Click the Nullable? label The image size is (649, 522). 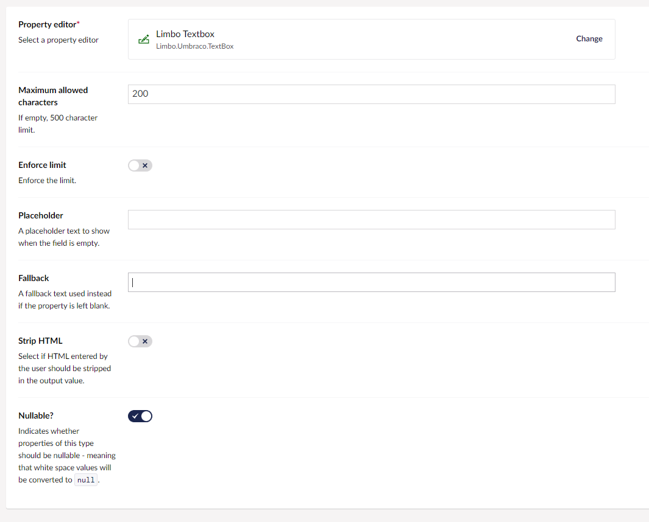coord(35,416)
